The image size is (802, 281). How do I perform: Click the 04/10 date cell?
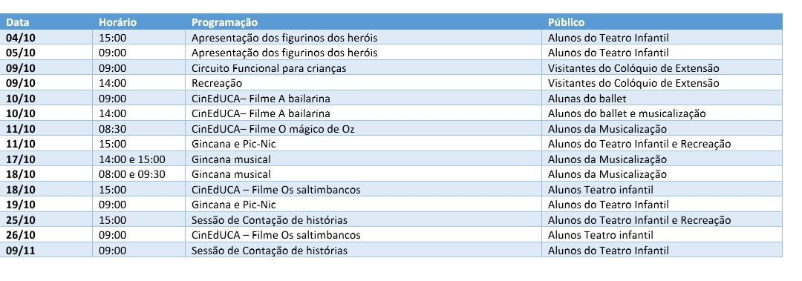click(x=47, y=37)
